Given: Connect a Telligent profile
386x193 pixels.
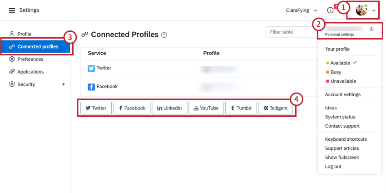Looking at the screenshot, I should 276,108.
